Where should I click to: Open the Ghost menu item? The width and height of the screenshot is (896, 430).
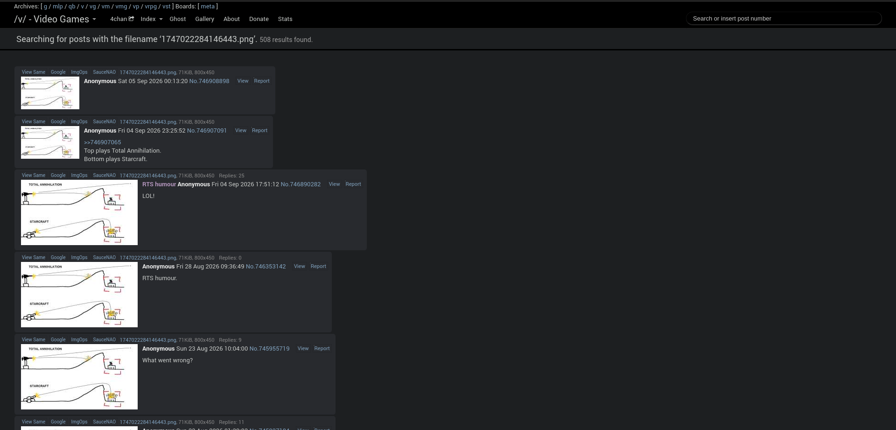177,19
